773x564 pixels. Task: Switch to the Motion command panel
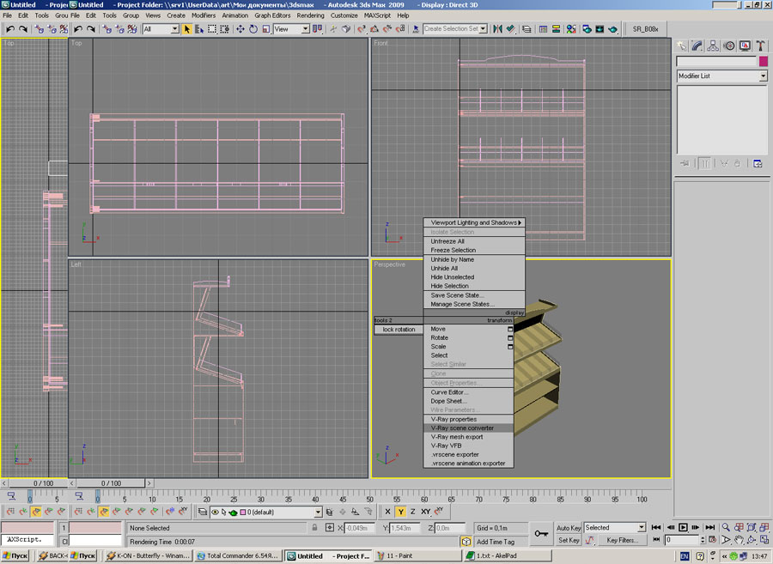click(729, 45)
